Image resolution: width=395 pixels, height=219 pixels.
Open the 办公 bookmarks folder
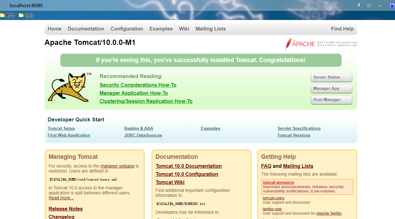27,15
